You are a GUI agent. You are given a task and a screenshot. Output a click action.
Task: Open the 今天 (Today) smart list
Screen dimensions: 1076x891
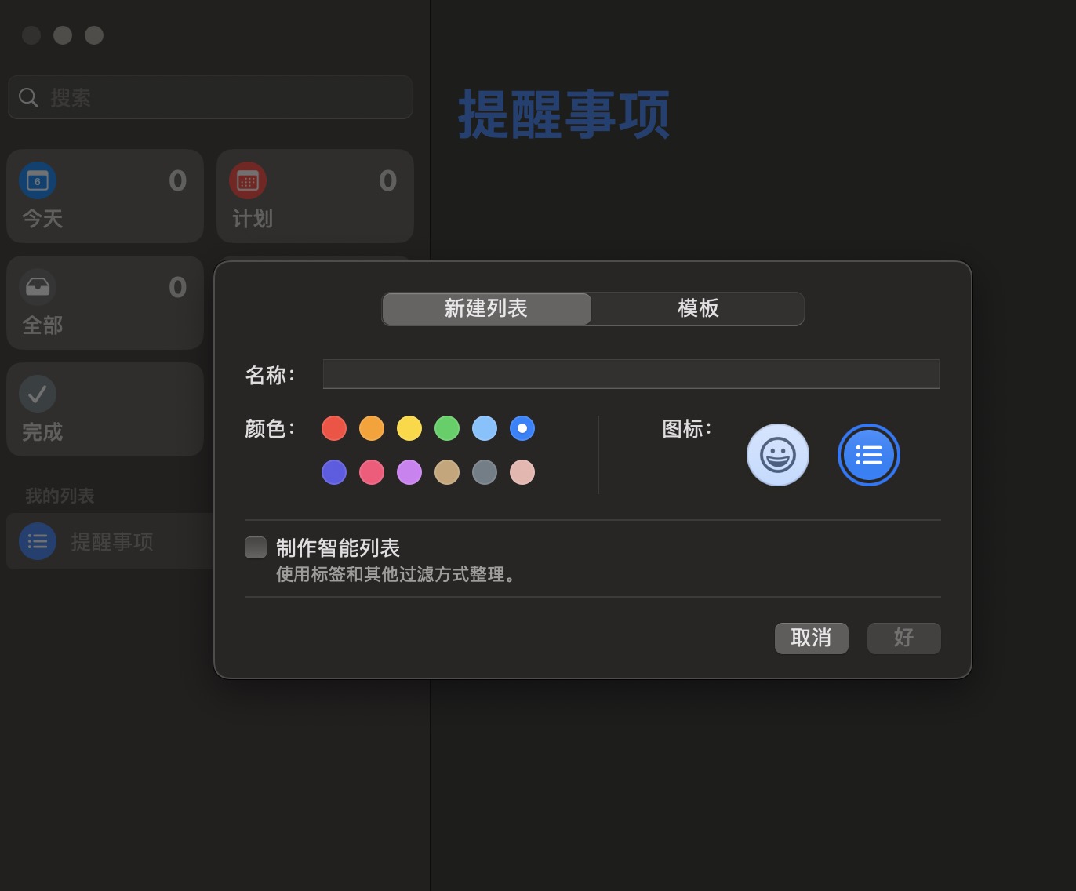(x=105, y=196)
